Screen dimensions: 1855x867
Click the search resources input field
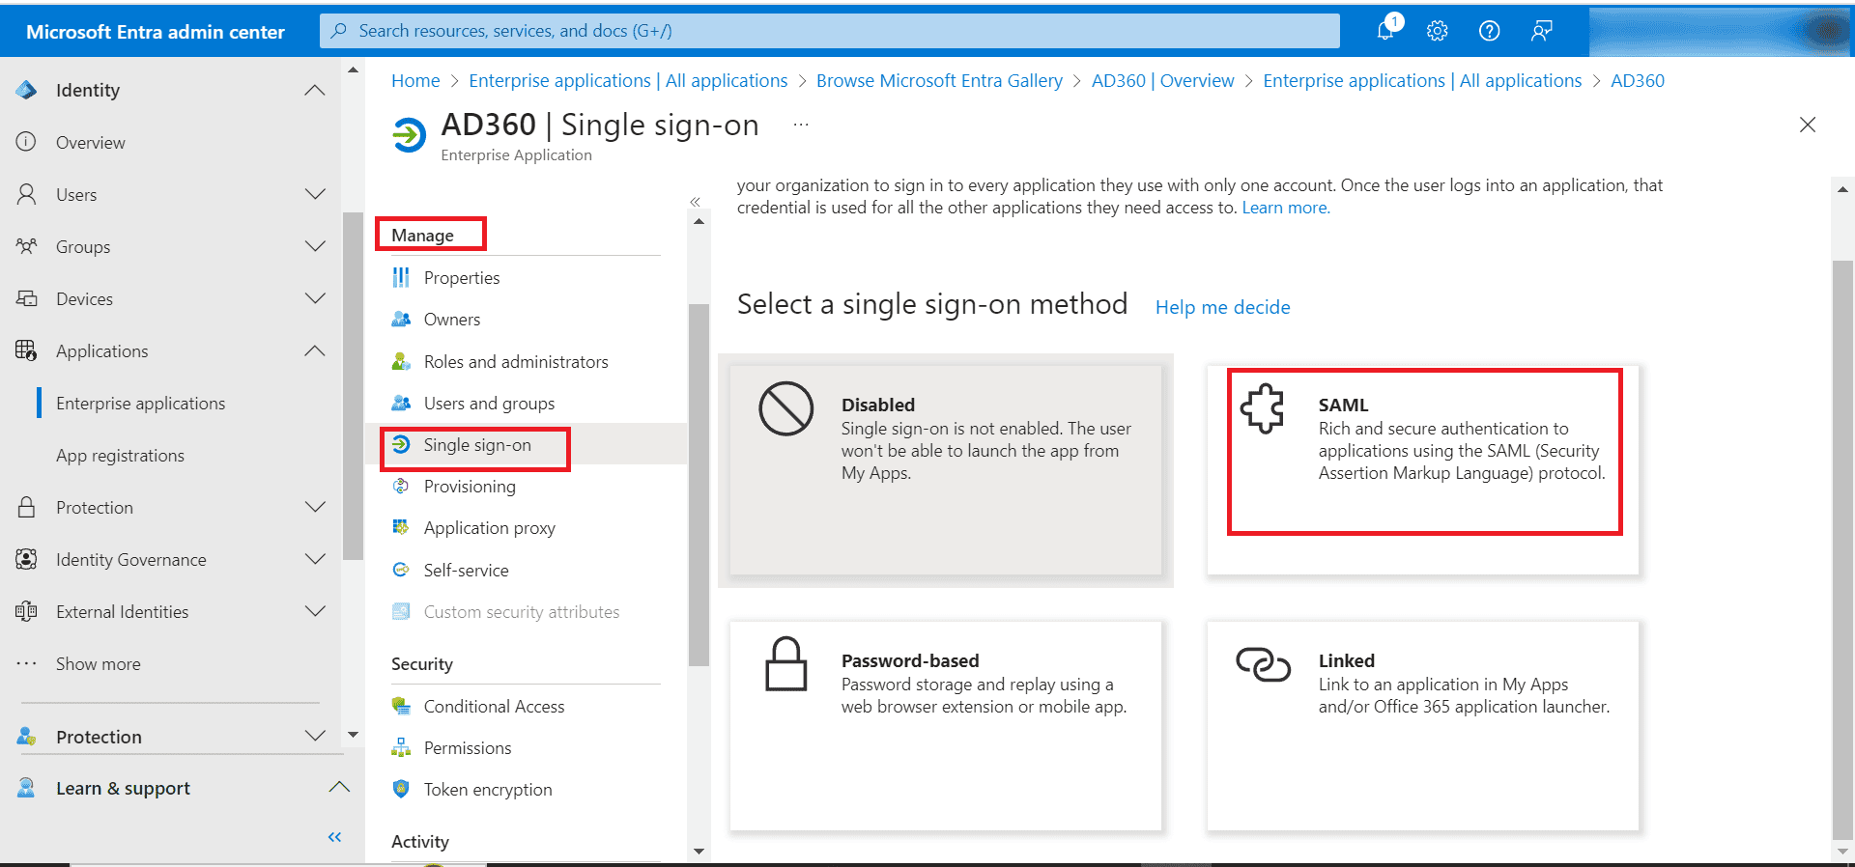(831, 30)
